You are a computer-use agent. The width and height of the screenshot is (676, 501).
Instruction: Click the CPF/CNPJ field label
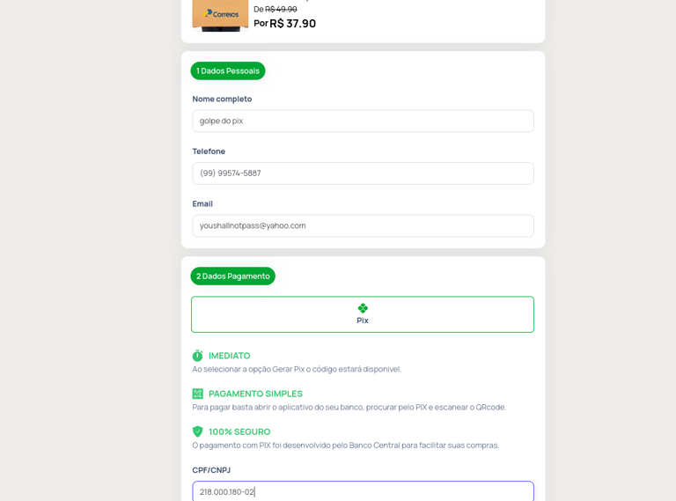pyautogui.click(x=211, y=470)
